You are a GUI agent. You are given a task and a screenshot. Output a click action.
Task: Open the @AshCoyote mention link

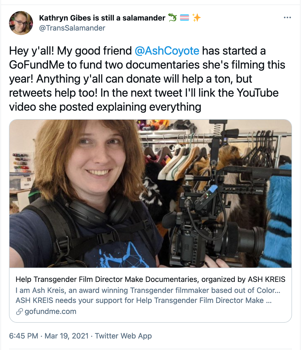pos(167,51)
